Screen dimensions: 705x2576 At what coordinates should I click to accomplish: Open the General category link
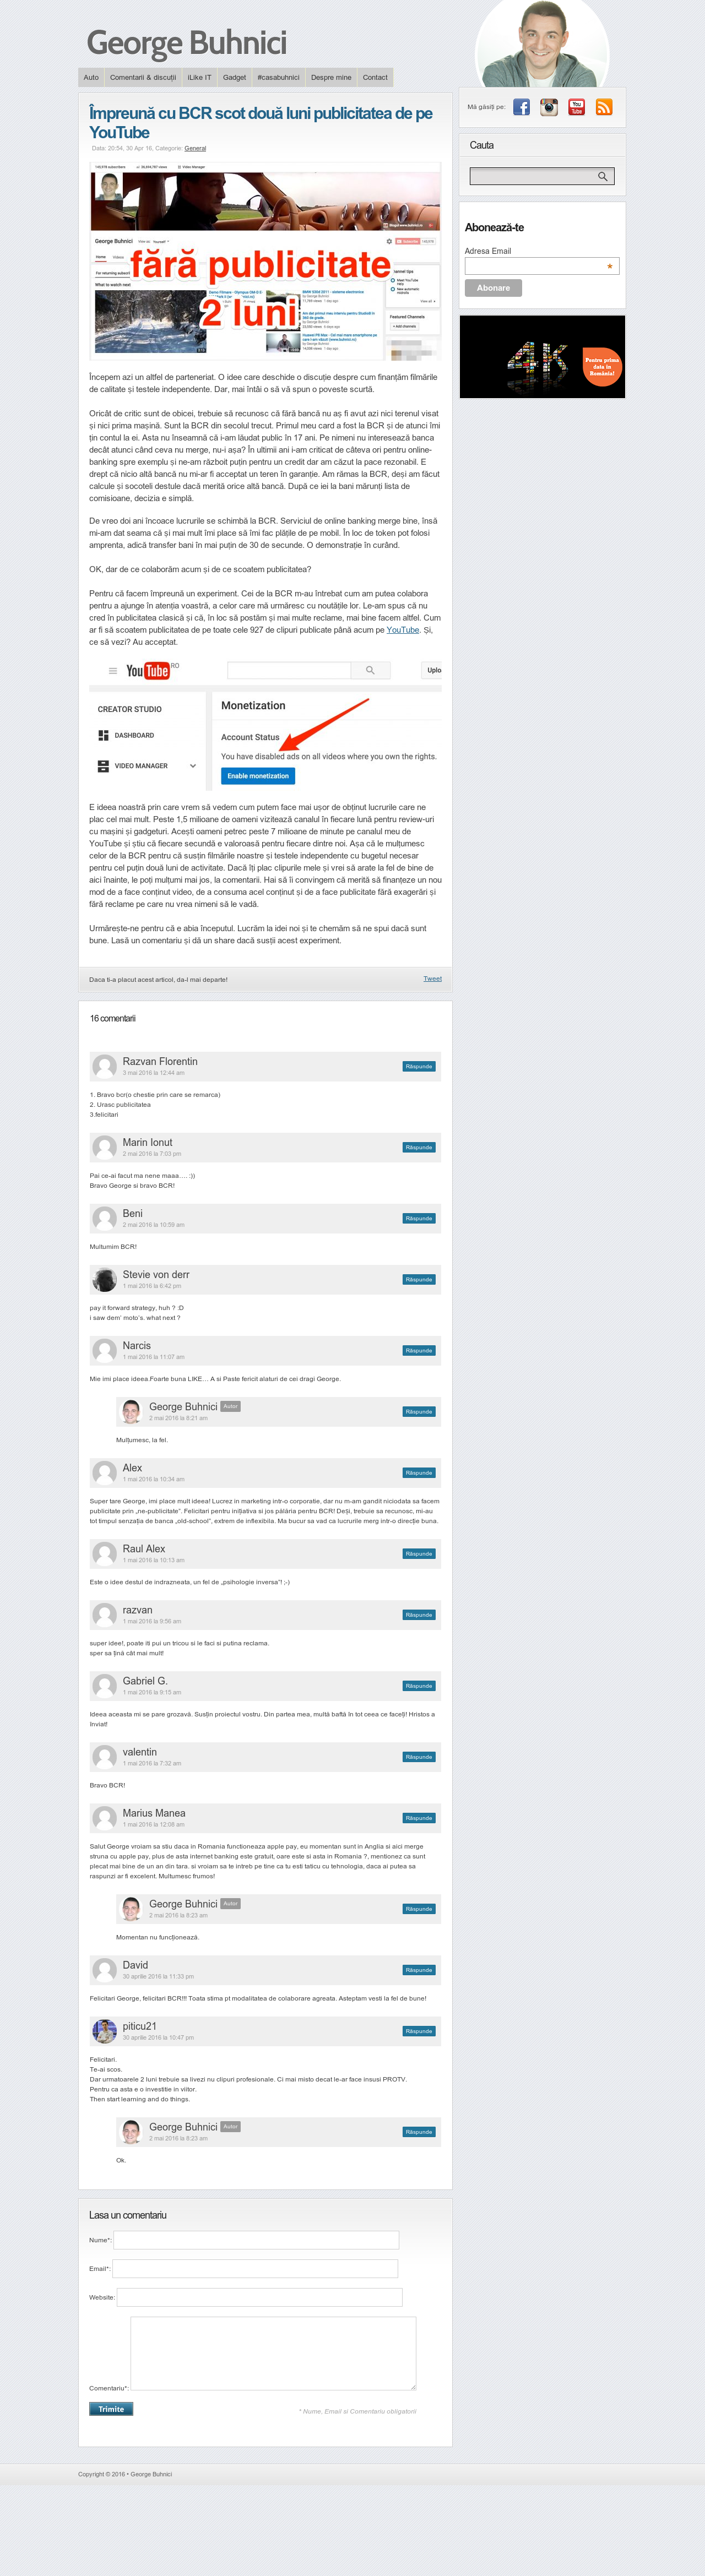(195, 148)
